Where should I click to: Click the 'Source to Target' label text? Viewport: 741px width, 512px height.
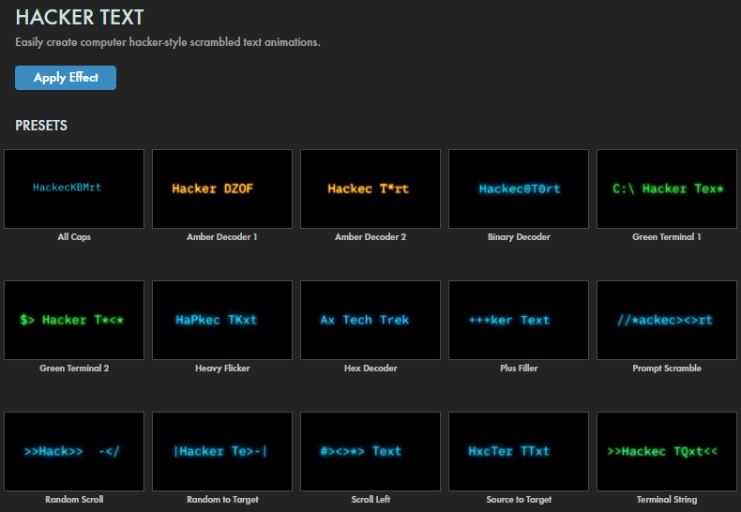coord(519,500)
